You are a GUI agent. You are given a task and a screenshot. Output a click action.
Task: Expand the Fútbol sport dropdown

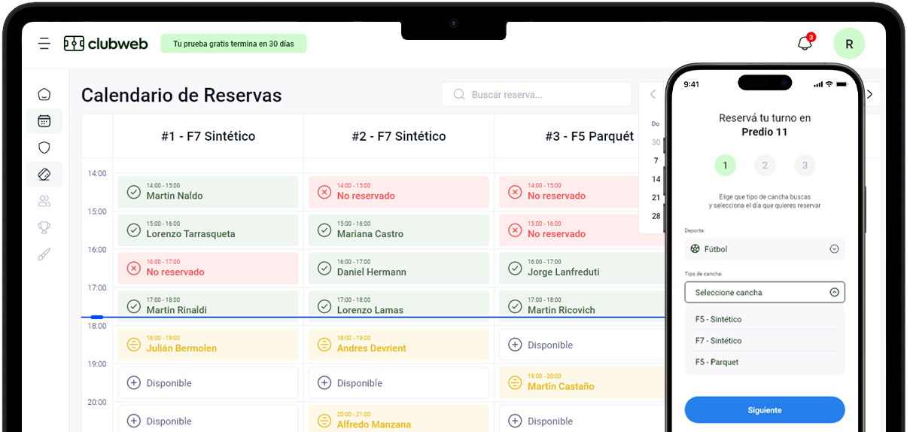pos(764,249)
